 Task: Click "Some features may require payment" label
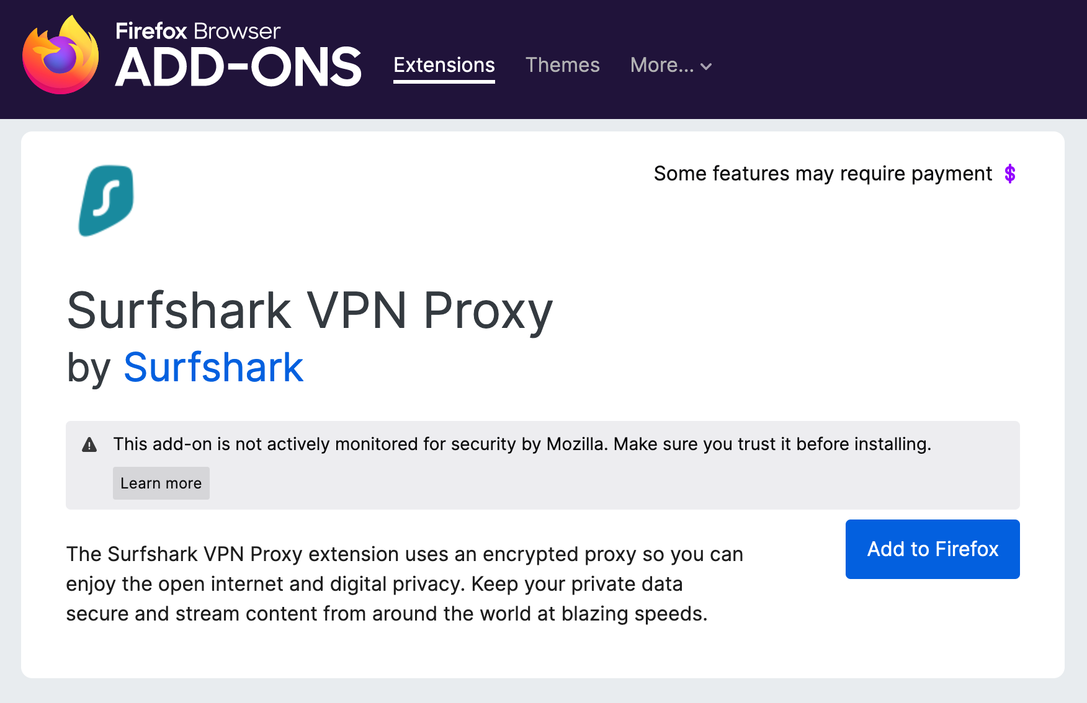823,174
